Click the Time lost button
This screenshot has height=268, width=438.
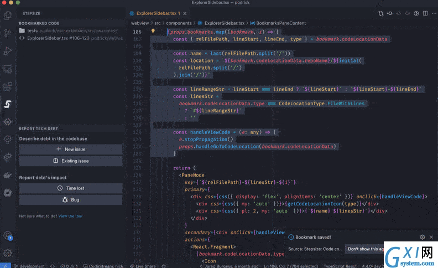71,188
